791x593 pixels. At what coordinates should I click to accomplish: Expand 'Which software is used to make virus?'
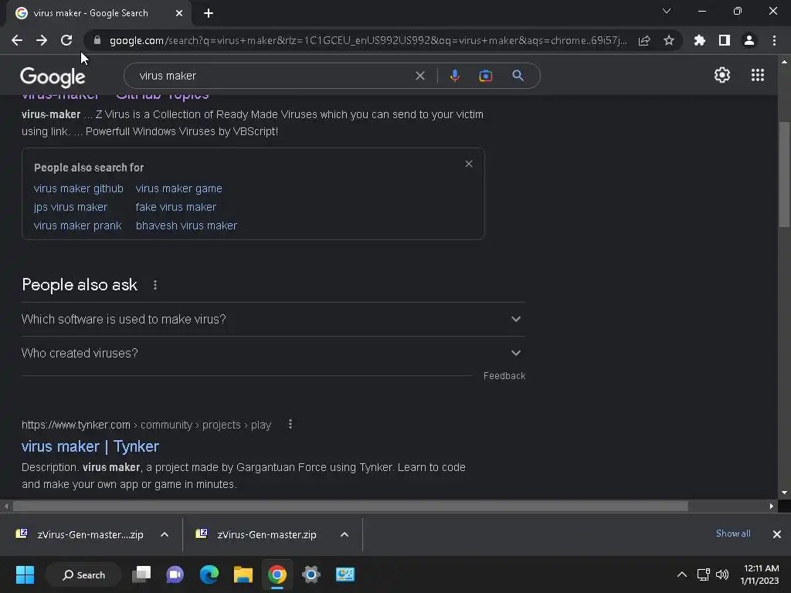pyautogui.click(x=273, y=319)
